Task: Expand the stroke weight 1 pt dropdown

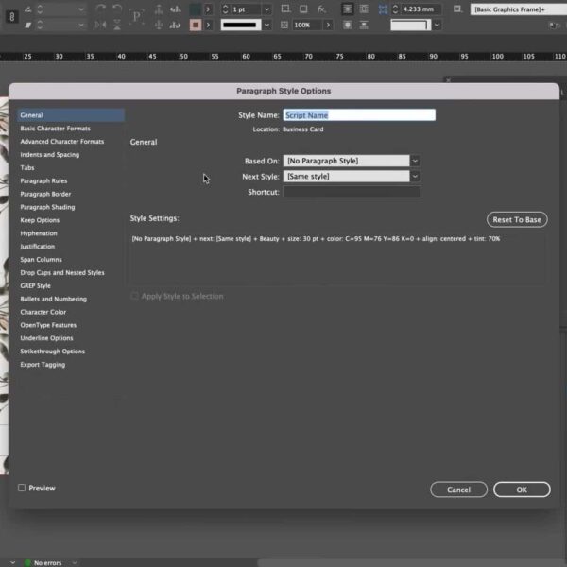Action: 266,9
